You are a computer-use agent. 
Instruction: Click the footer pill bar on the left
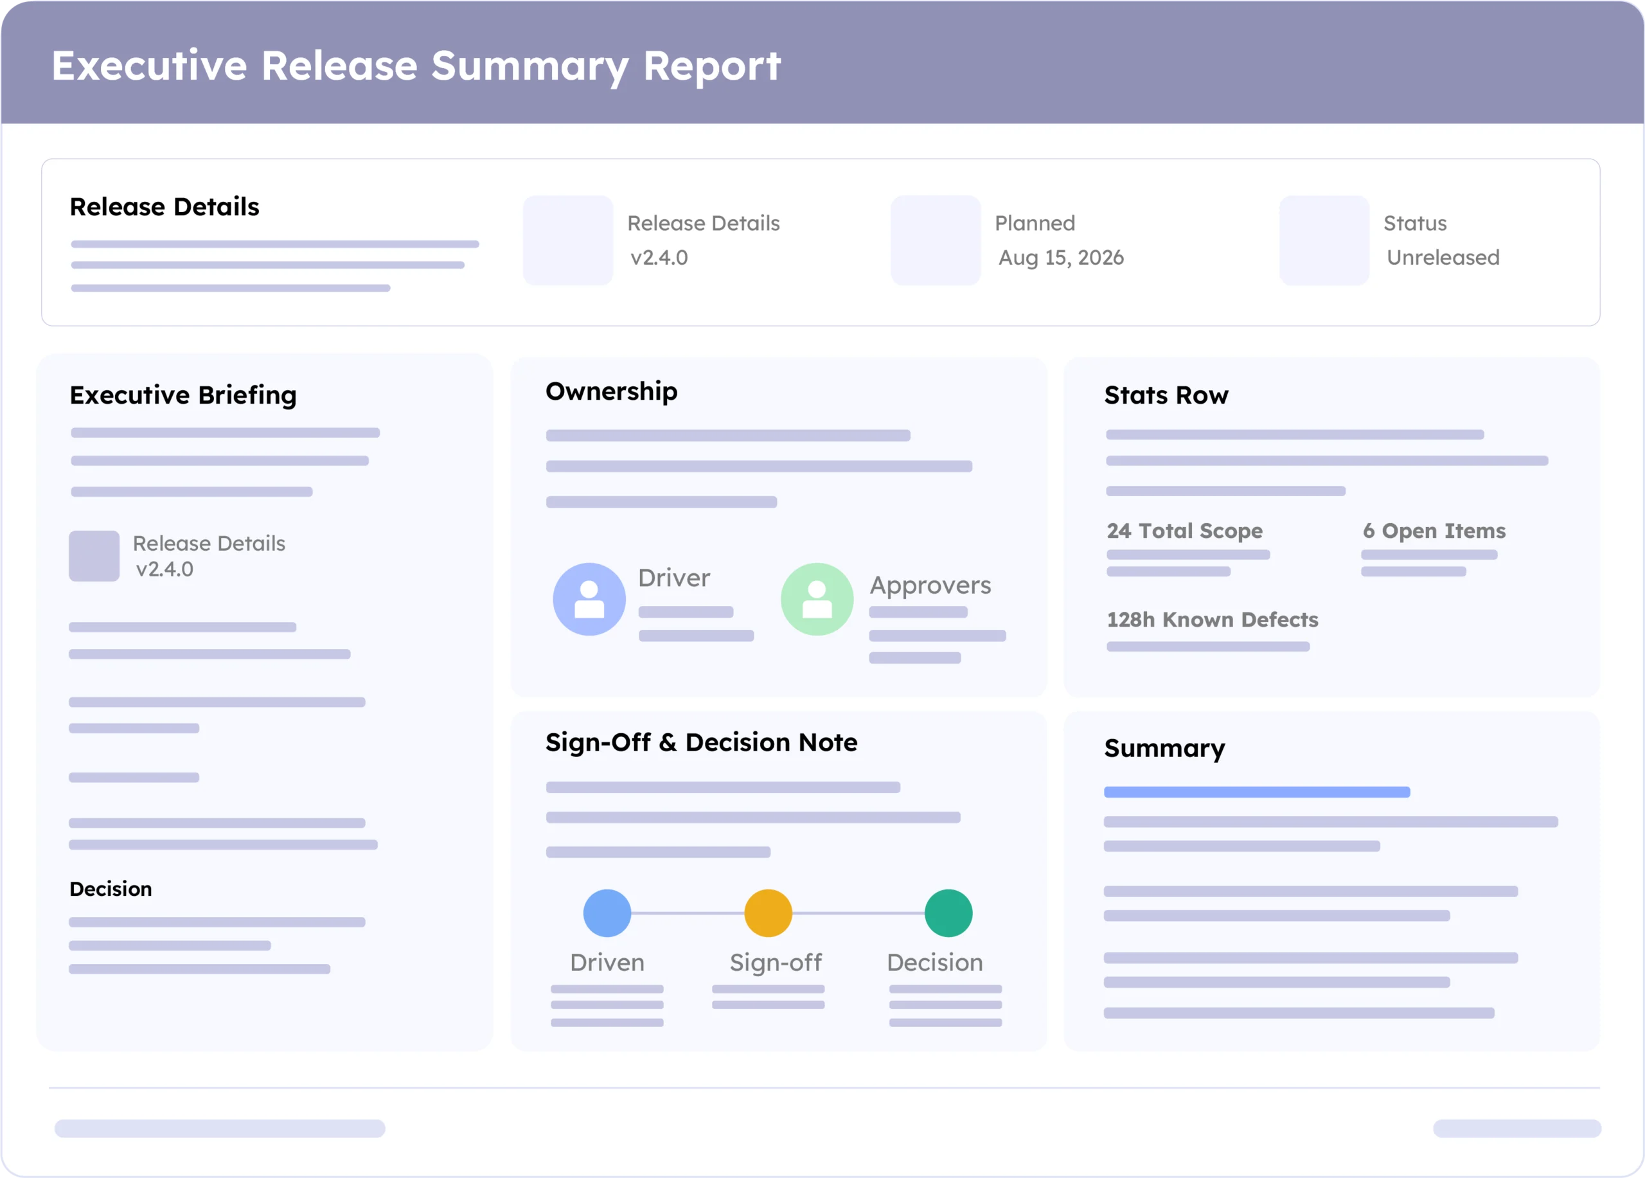coord(220,1129)
